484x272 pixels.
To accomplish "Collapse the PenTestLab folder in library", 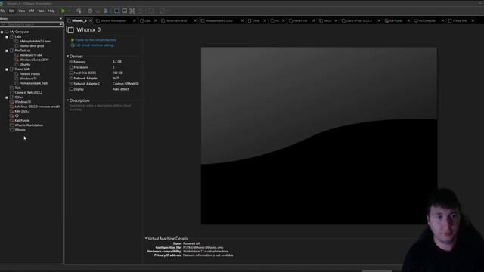I will [7, 51].
